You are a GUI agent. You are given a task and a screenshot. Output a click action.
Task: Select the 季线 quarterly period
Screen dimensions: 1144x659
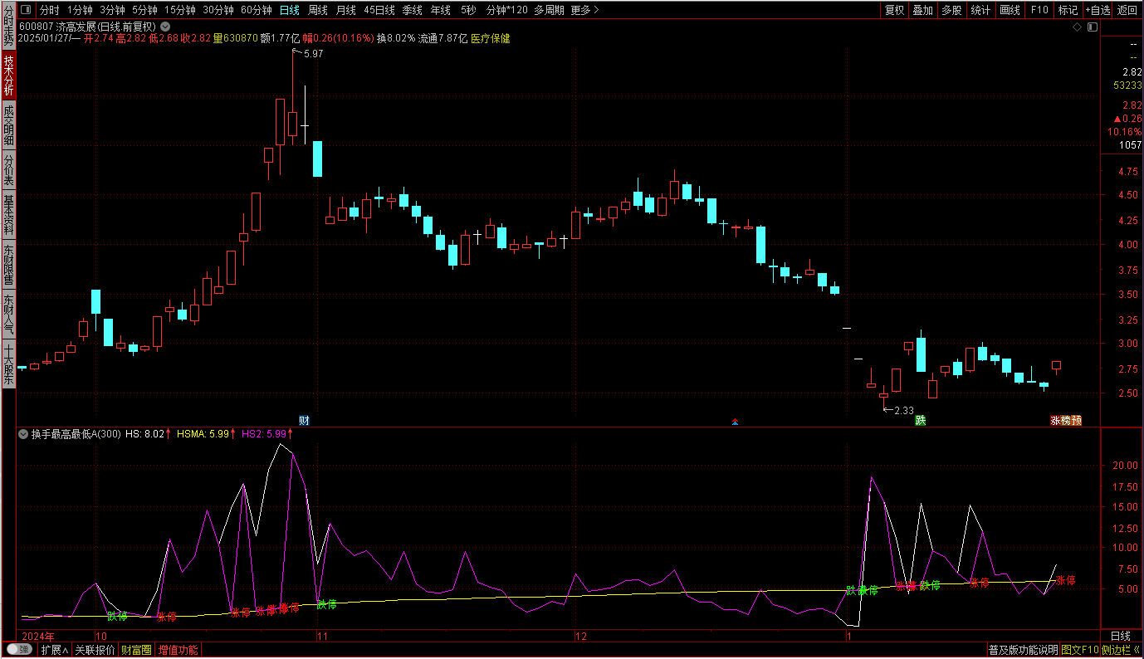pyautogui.click(x=412, y=10)
